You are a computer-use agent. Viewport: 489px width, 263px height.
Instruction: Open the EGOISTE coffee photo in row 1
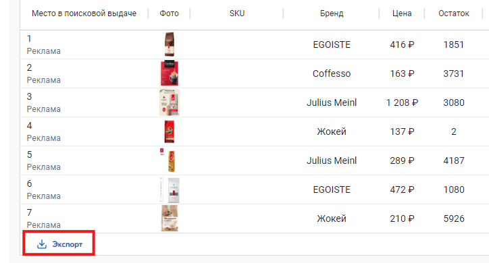(170, 45)
